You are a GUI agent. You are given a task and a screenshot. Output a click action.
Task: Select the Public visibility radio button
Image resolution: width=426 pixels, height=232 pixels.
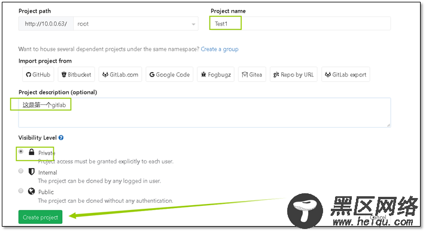point(21,191)
